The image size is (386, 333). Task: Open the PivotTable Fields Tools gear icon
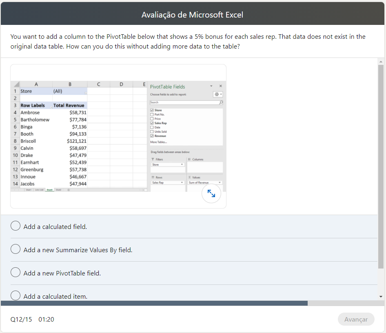(217, 94)
